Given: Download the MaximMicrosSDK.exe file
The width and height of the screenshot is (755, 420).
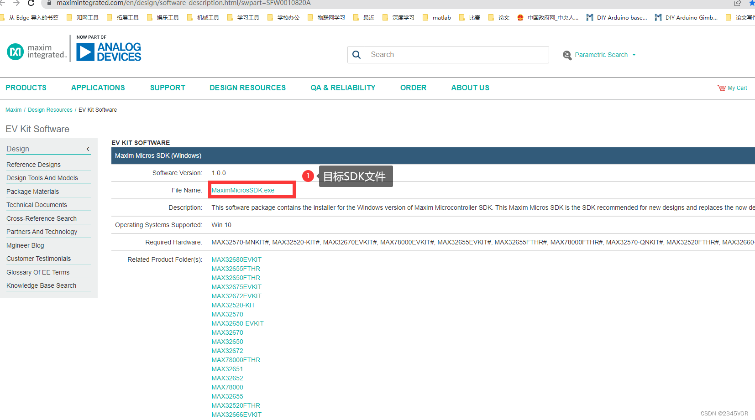Looking at the screenshot, I should (x=243, y=190).
